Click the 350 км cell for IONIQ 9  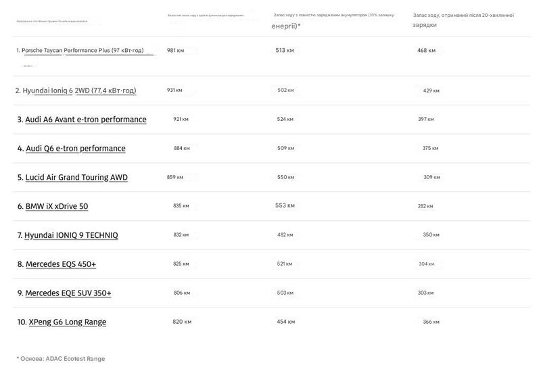click(x=431, y=234)
